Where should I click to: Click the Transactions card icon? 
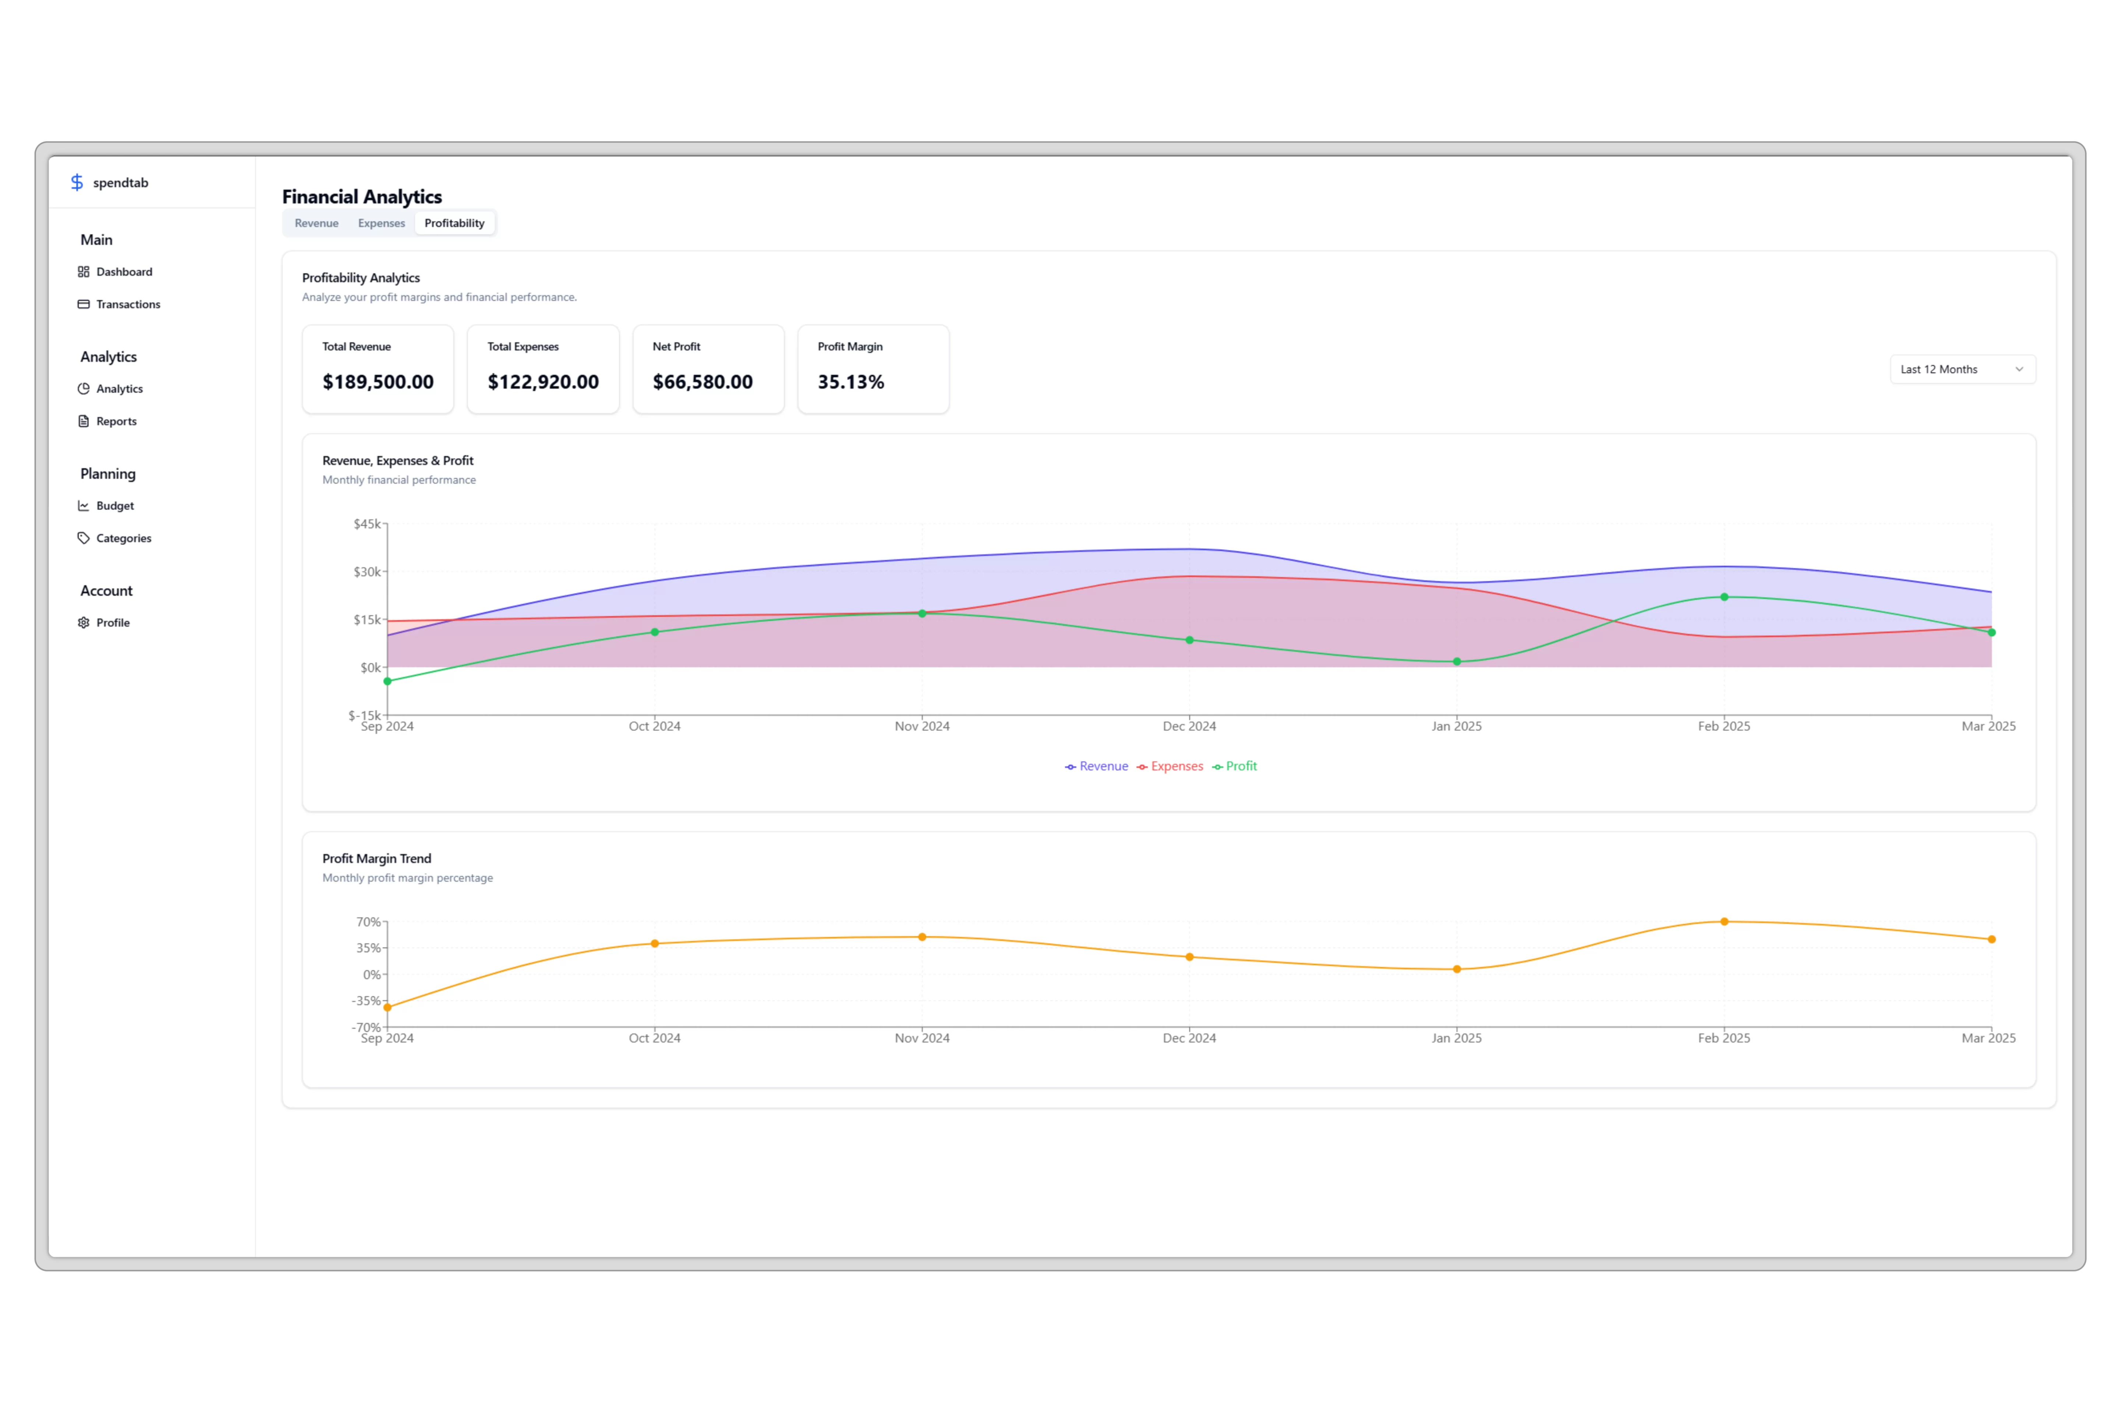(x=84, y=304)
